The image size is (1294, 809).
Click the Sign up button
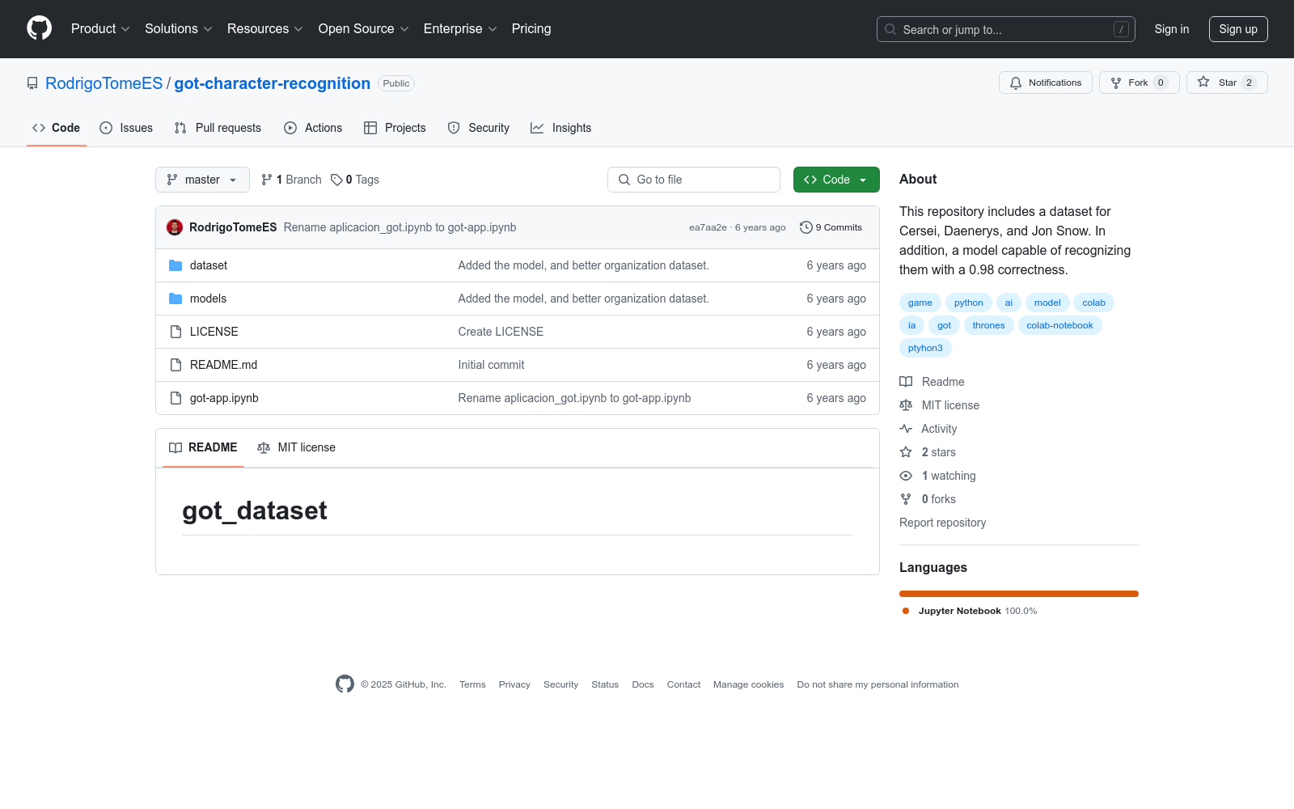[x=1238, y=29]
